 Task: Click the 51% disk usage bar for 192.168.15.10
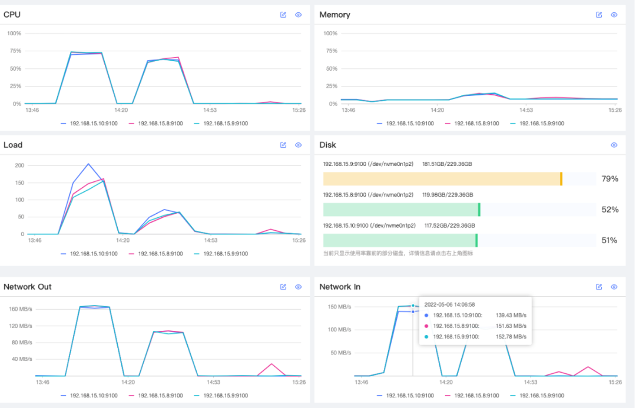[x=459, y=240]
